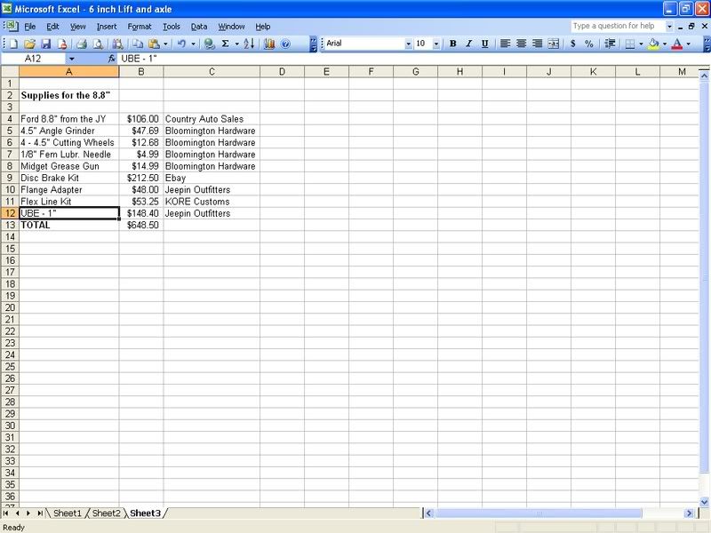Sort ascending A to Z
This screenshot has width=711, height=533.
pyautogui.click(x=249, y=44)
